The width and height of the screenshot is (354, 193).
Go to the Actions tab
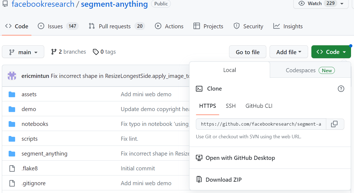tap(169, 26)
